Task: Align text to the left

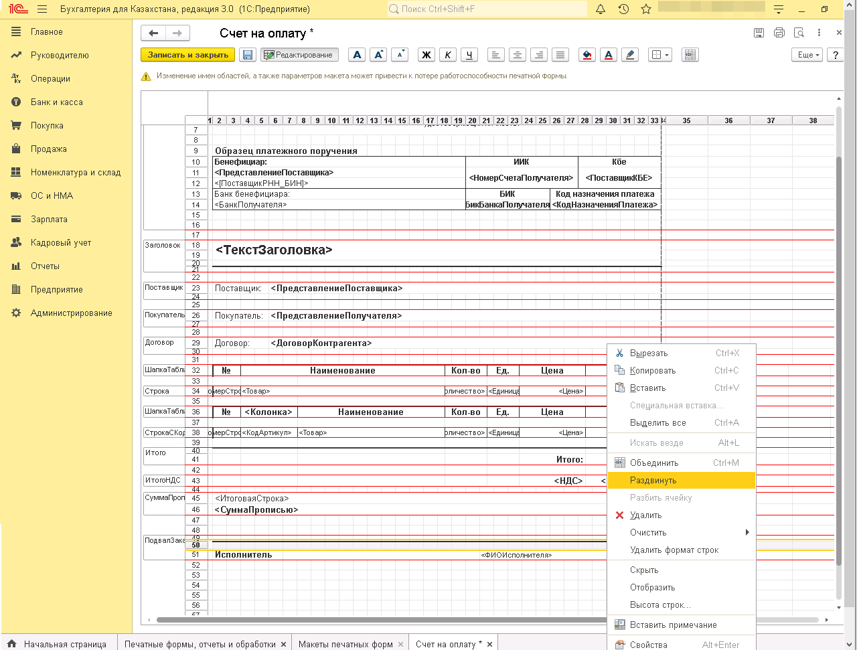Action: pyautogui.click(x=495, y=55)
